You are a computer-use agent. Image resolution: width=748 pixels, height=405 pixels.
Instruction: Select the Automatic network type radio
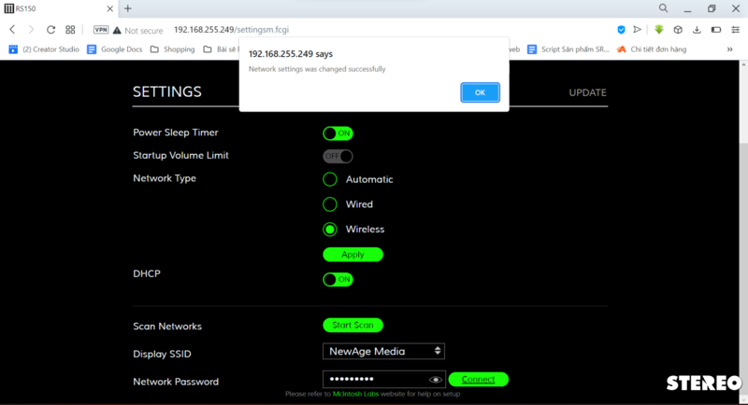tap(330, 179)
